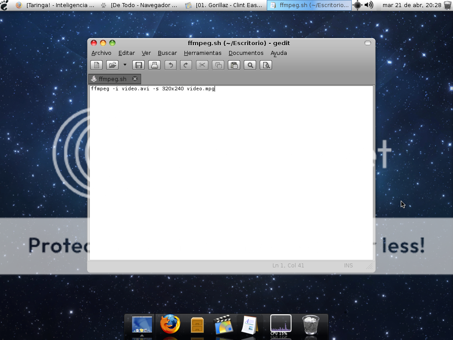Close the ffmpeg.sh document tab
This screenshot has height=340, width=453.
135,79
